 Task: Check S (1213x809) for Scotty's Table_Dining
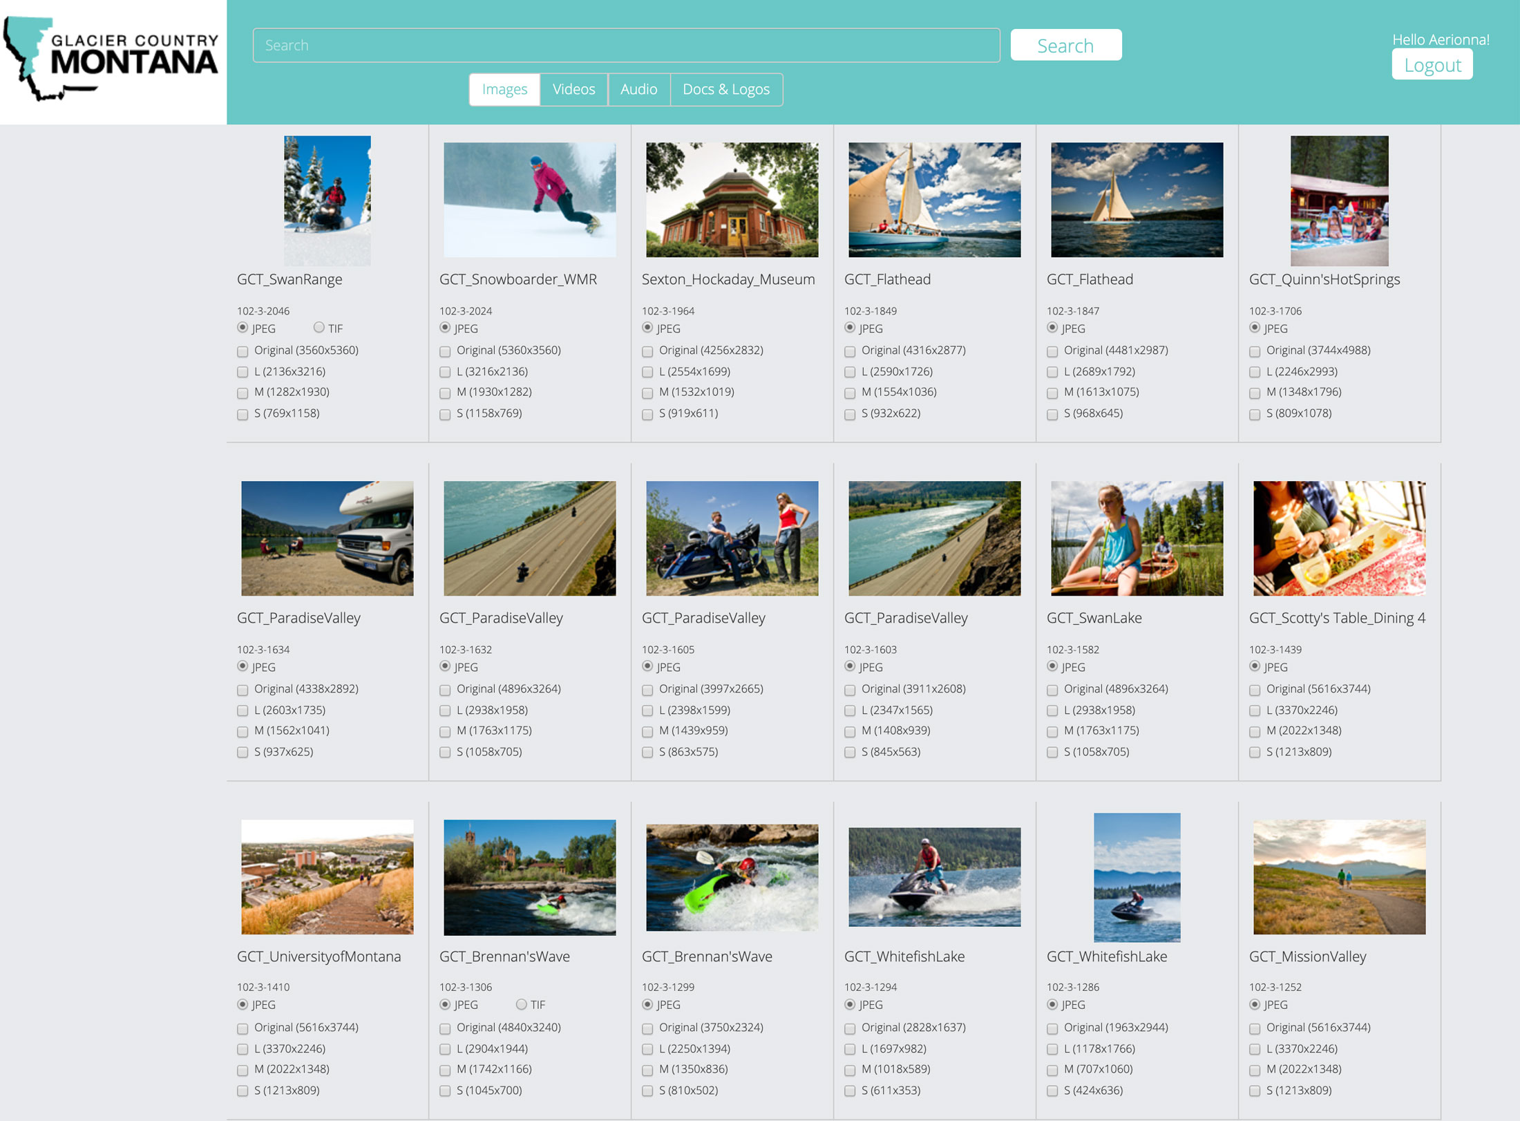click(1255, 753)
